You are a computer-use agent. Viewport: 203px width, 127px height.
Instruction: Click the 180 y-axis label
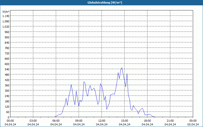point(7,101)
